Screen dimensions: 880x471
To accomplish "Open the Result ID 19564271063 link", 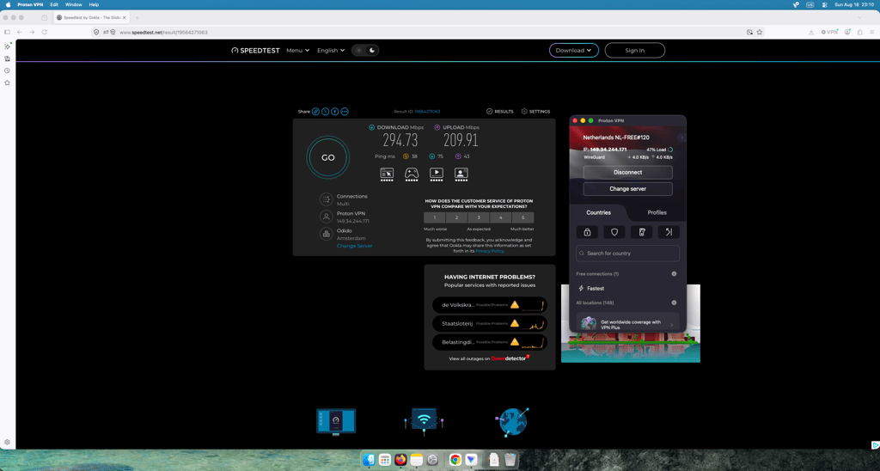I will [427, 112].
